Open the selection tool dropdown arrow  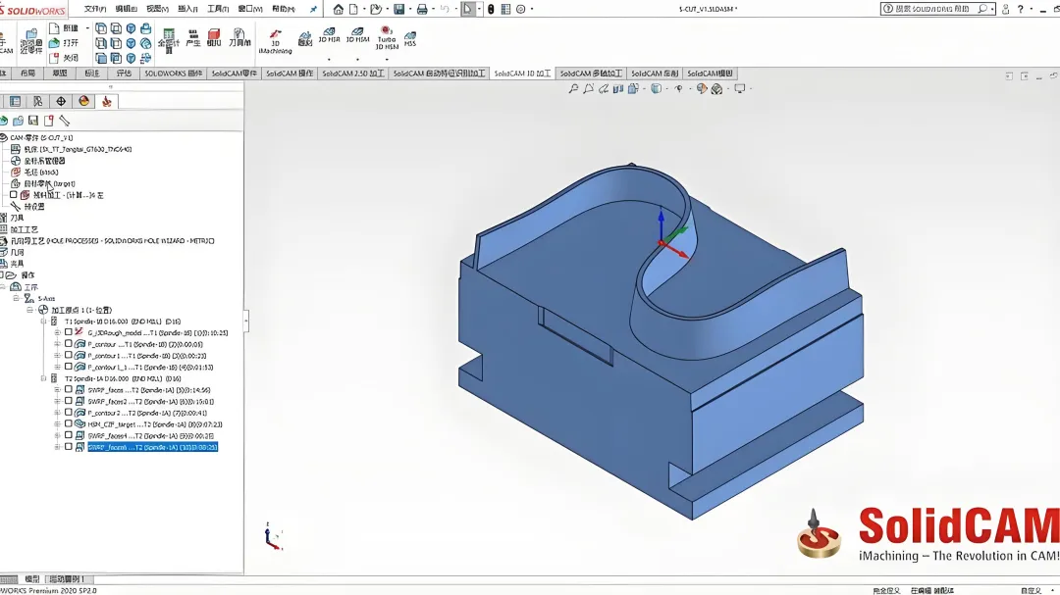pyautogui.click(x=479, y=10)
